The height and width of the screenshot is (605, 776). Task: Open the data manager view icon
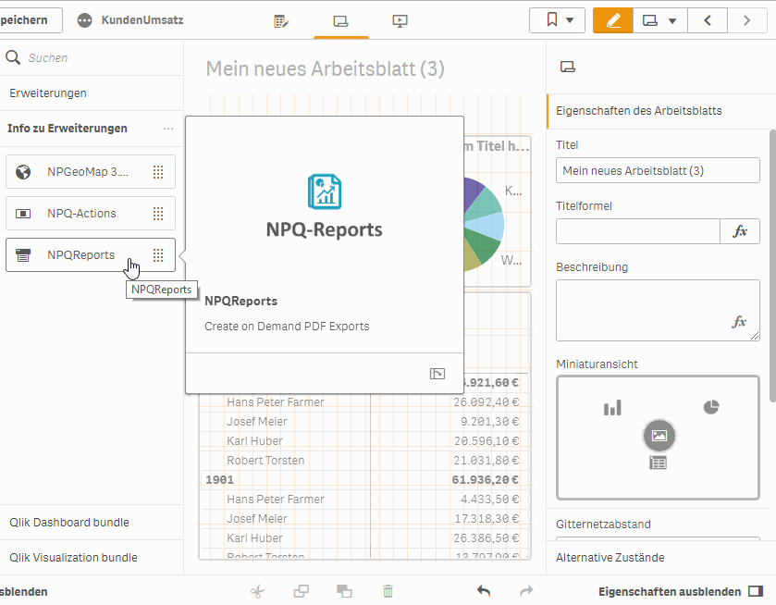coord(281,21)
